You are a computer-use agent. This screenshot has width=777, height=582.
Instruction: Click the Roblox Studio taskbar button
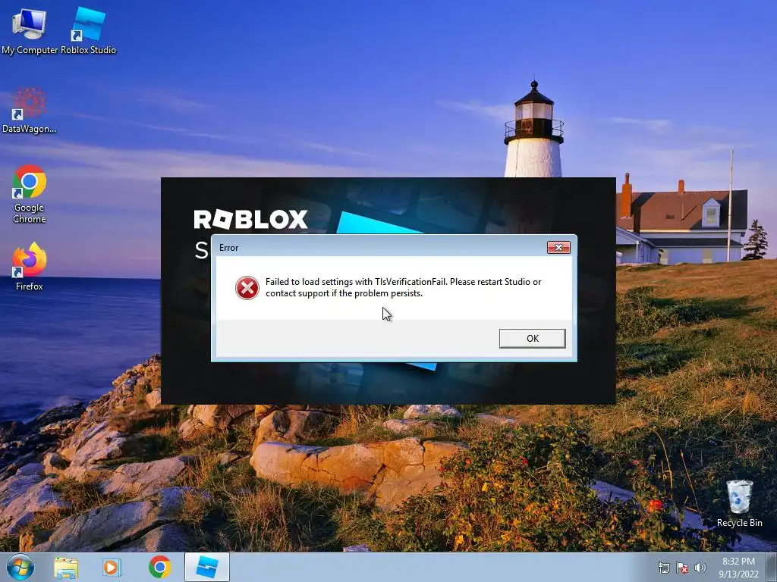(207, 567)
